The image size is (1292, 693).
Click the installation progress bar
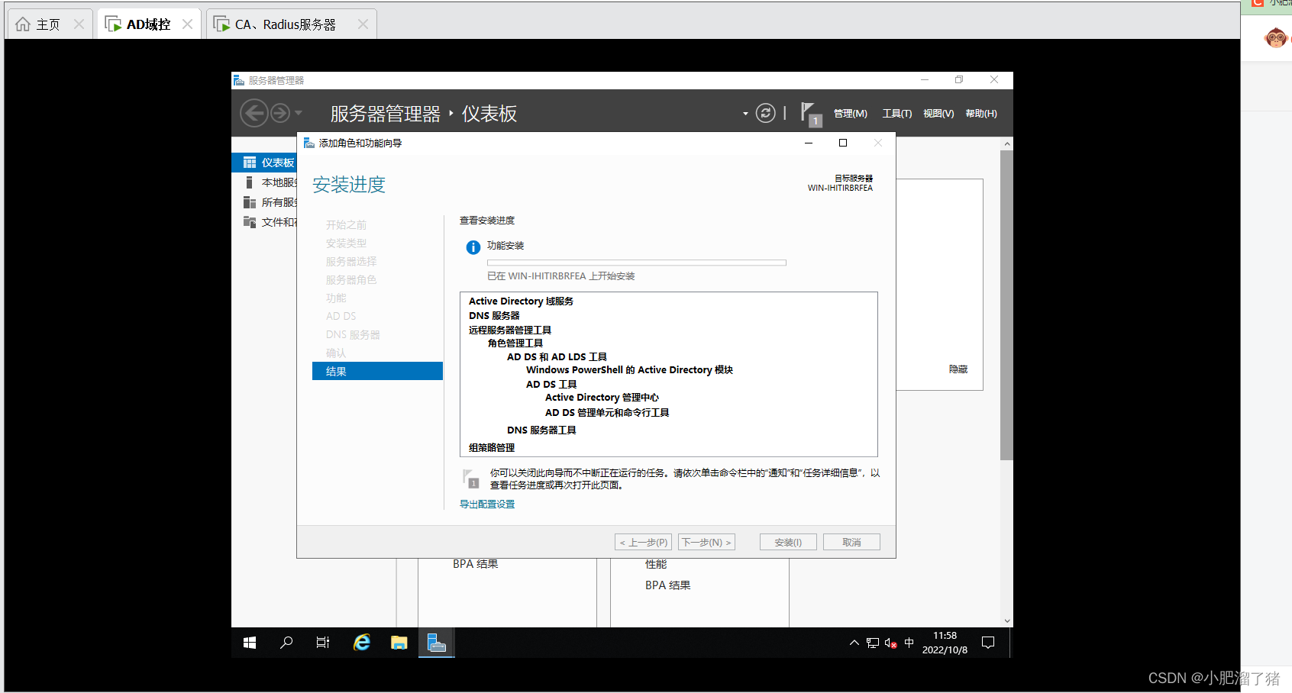(x=637, y=263)
